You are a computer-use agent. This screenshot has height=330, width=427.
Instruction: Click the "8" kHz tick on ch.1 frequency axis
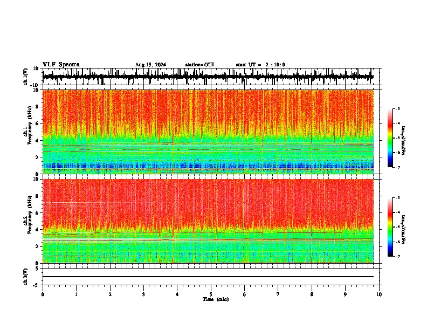38,107
